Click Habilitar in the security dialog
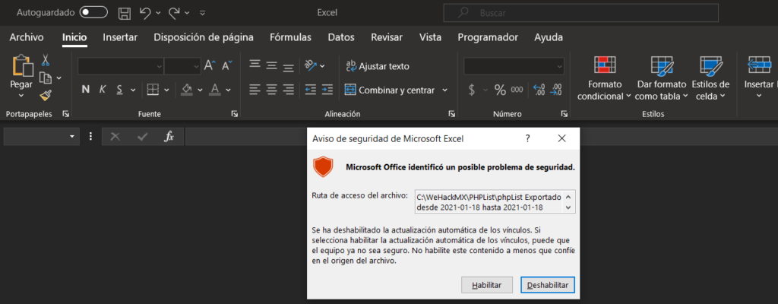The height and width of the screenshot is (304, 778). pyautogui.click(x=486, y=285)
